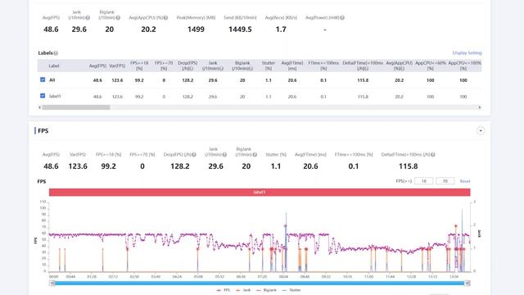The height and width of the screenshot is (295, 524).
Task: Click Avg(AppCPU) column header in labels table
Action: (x=399, y=66)
